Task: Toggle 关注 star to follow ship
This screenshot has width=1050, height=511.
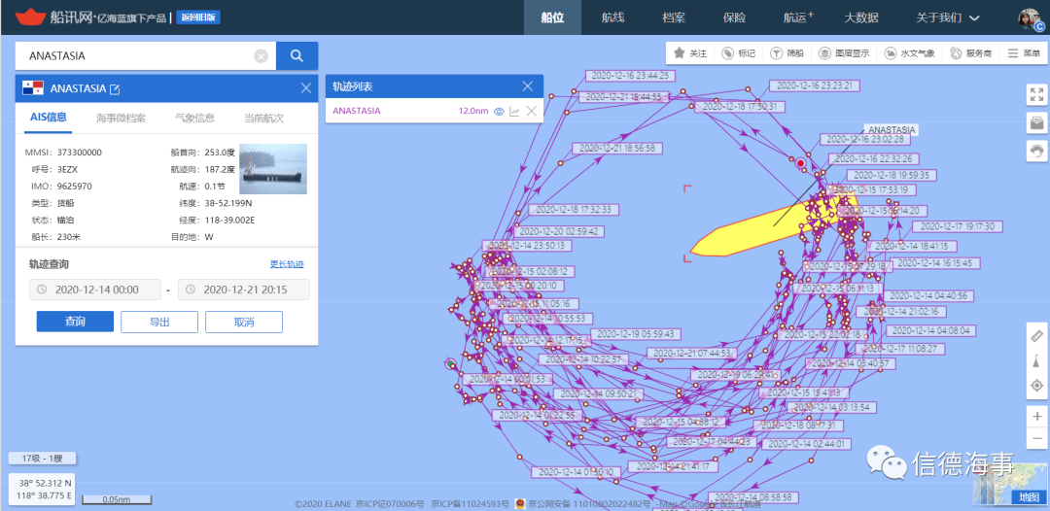Action: (x=691, y=53)
